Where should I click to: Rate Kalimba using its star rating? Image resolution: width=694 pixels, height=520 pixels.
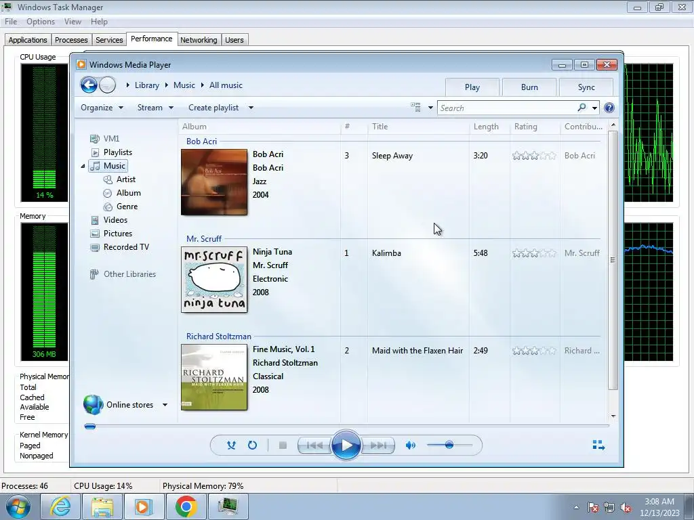(534, 253)
